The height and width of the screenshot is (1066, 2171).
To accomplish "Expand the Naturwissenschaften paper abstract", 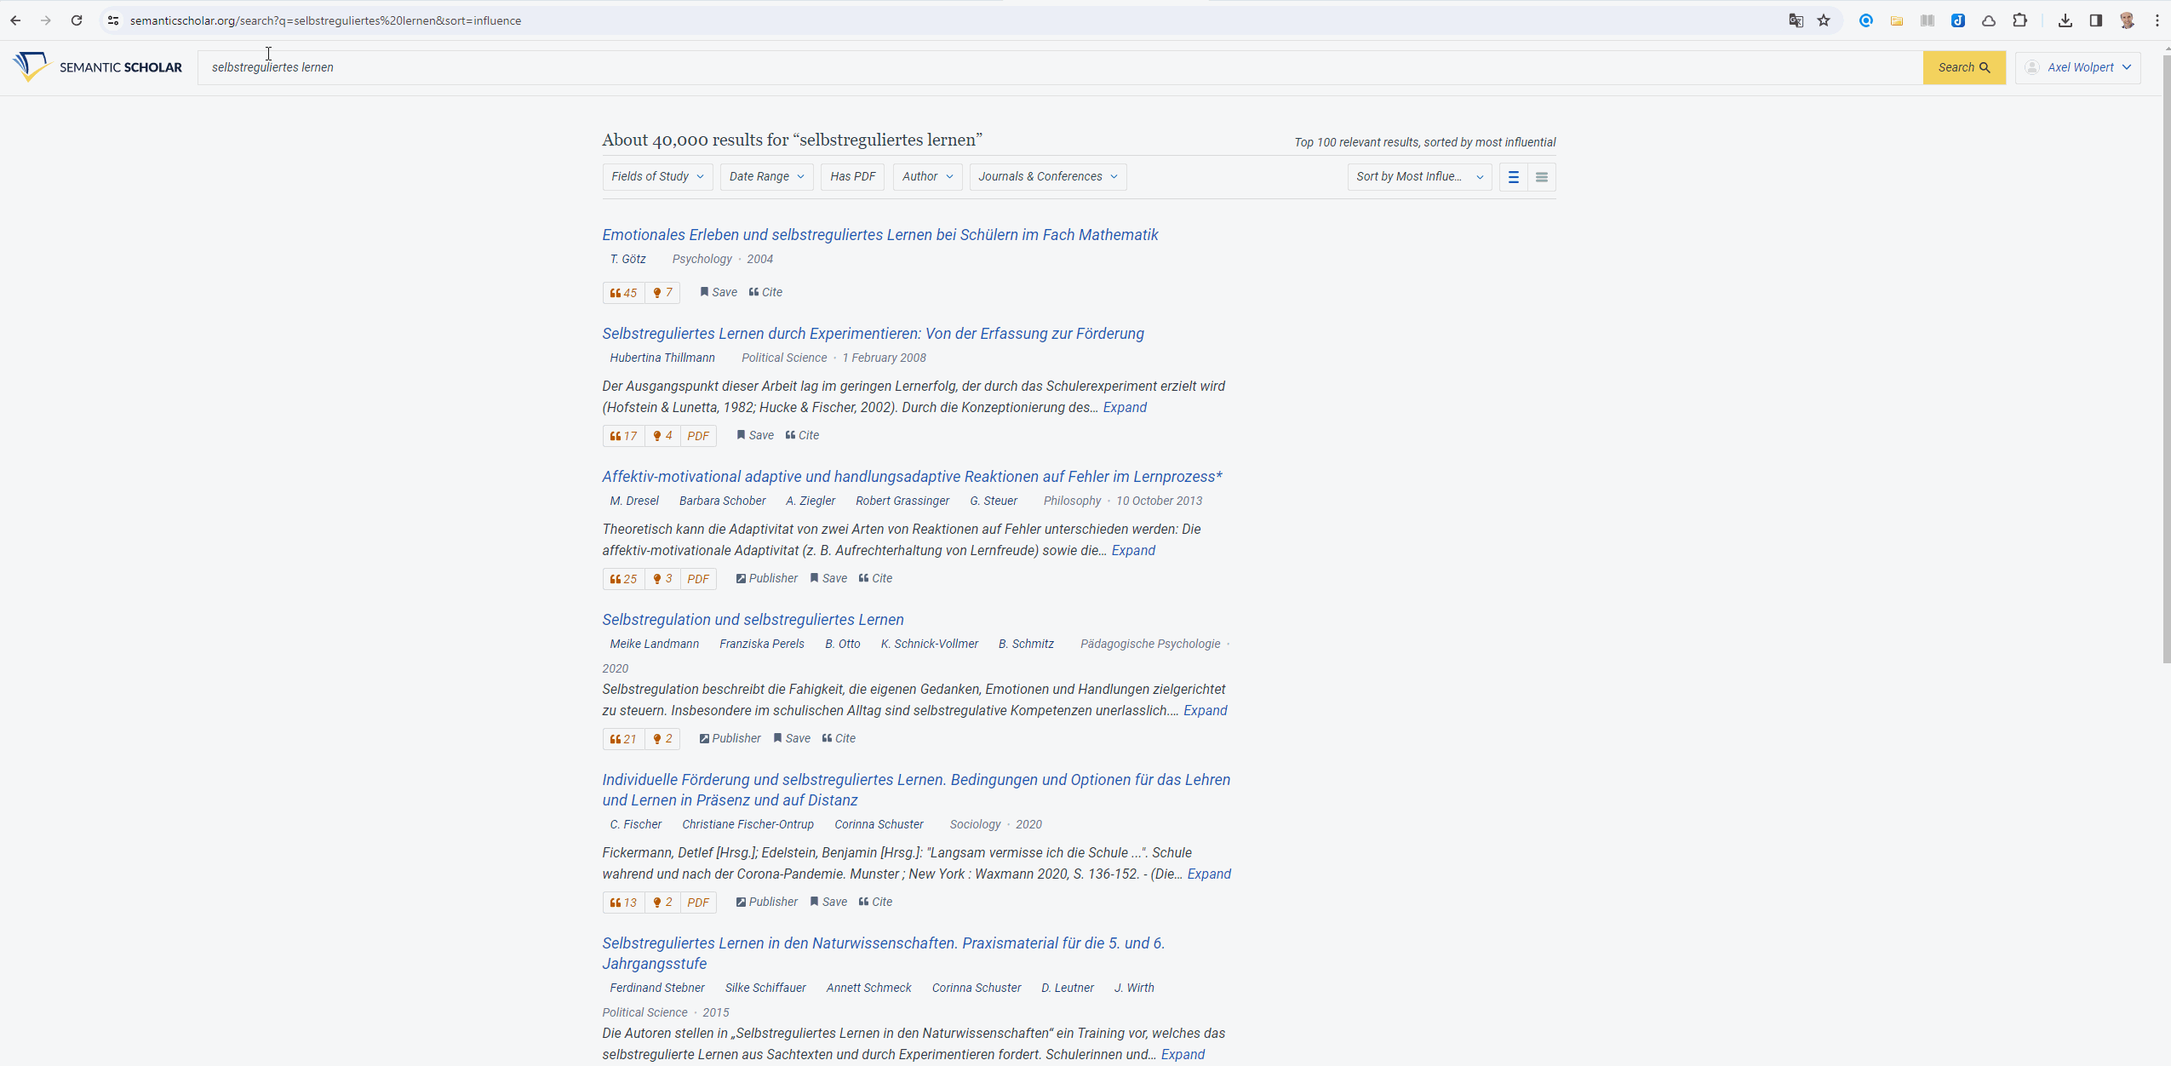I will [x=1183, y=1054].
